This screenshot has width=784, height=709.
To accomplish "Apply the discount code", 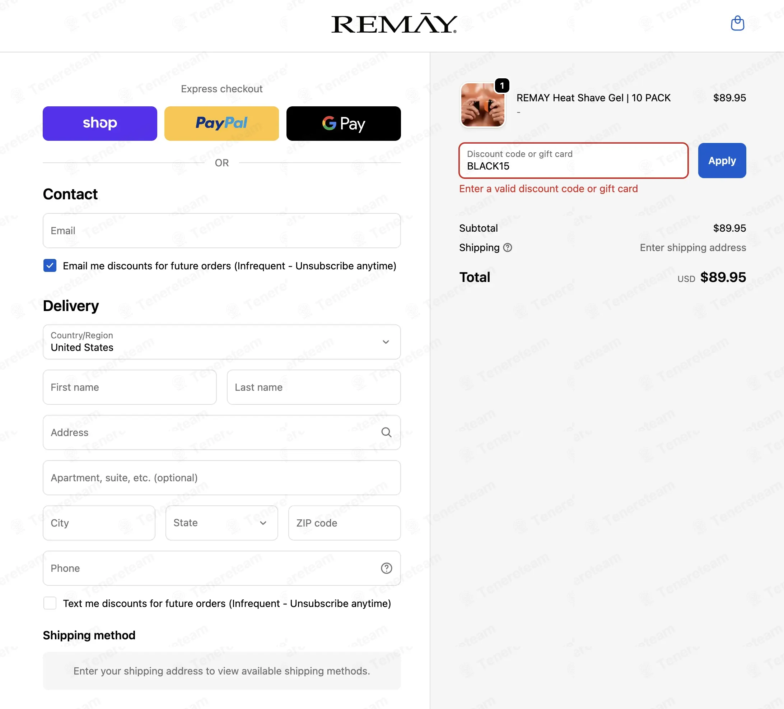I will tap(722, 161).
